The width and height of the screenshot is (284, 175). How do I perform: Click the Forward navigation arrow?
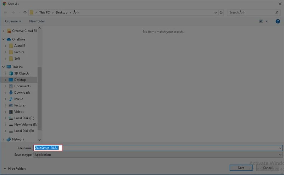13,12
